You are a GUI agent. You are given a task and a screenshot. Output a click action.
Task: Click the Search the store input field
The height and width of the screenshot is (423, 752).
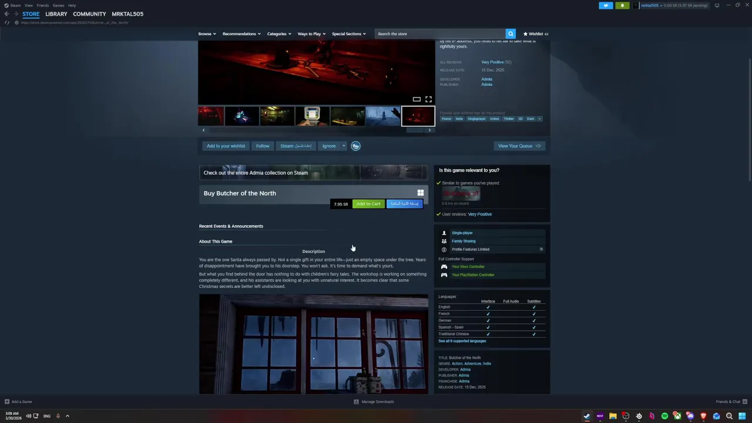click(x=440, y=33)
